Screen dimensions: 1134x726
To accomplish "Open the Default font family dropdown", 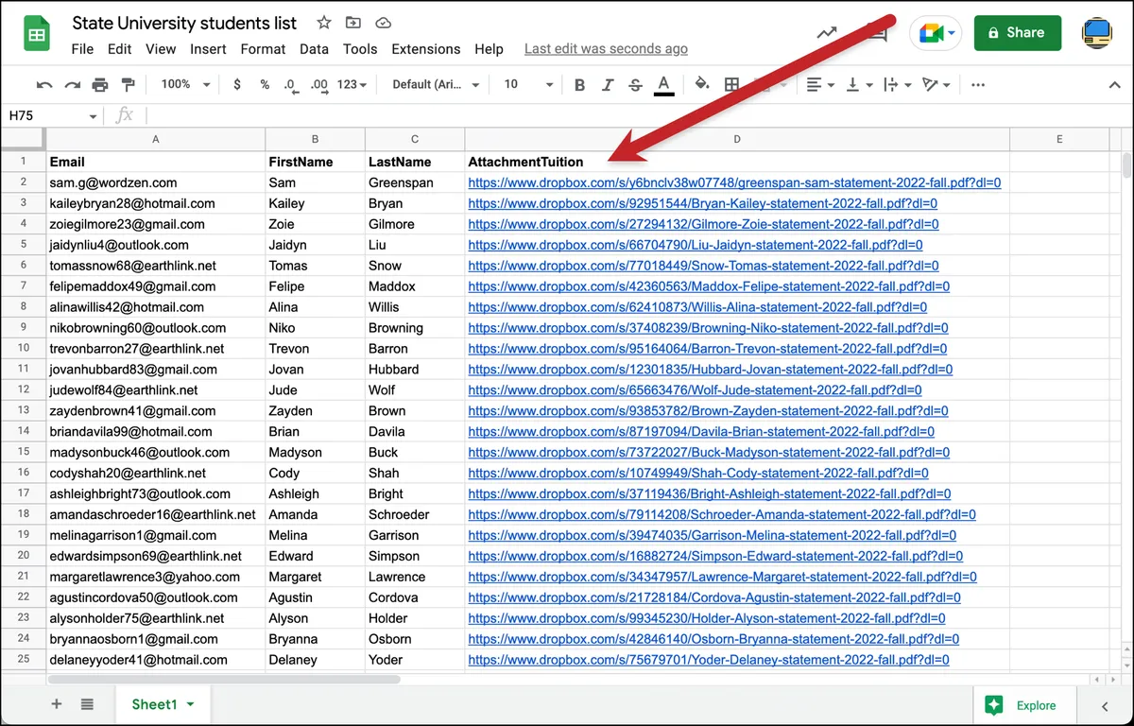I will pyautogui.click(x=436, y=84).
